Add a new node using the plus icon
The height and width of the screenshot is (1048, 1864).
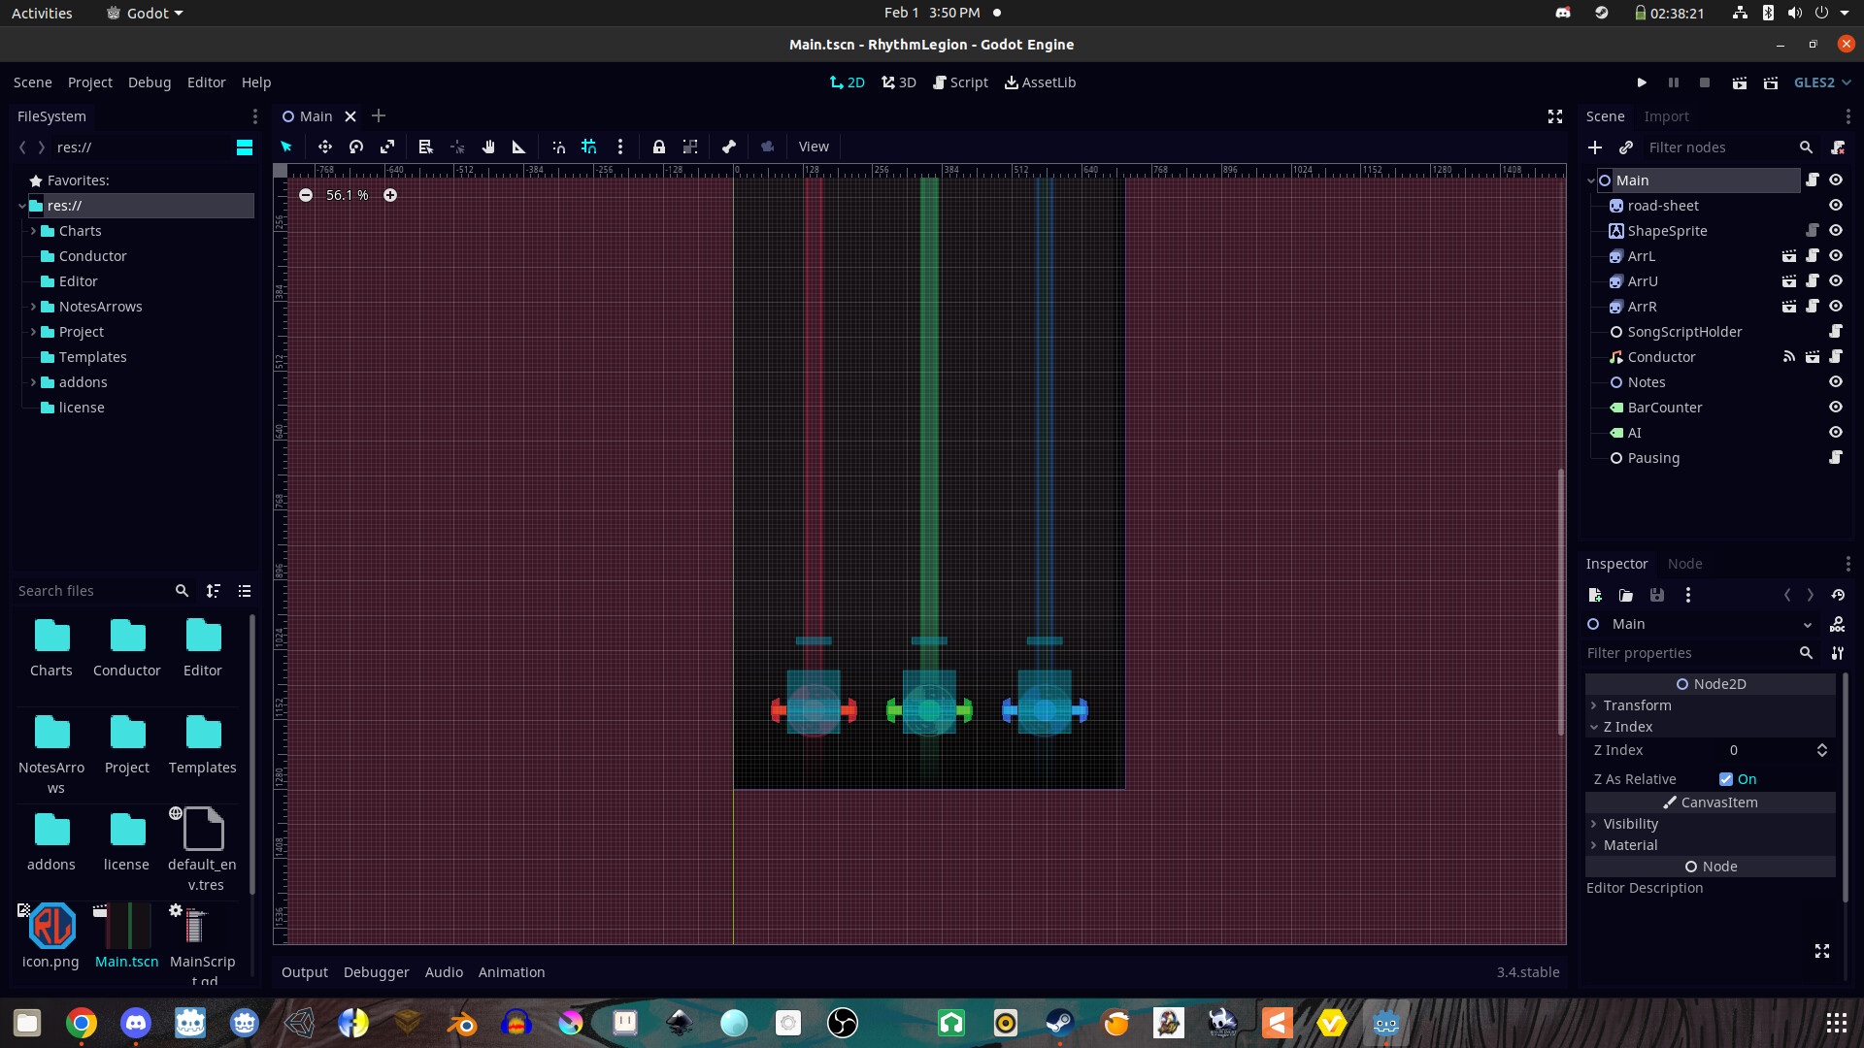1595,147
